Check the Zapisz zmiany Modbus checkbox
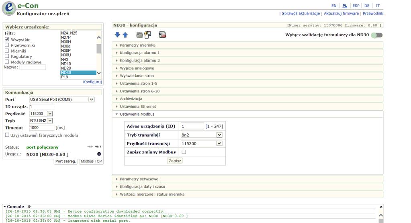Screen dimensions: 411x223 tap(184, 152)
